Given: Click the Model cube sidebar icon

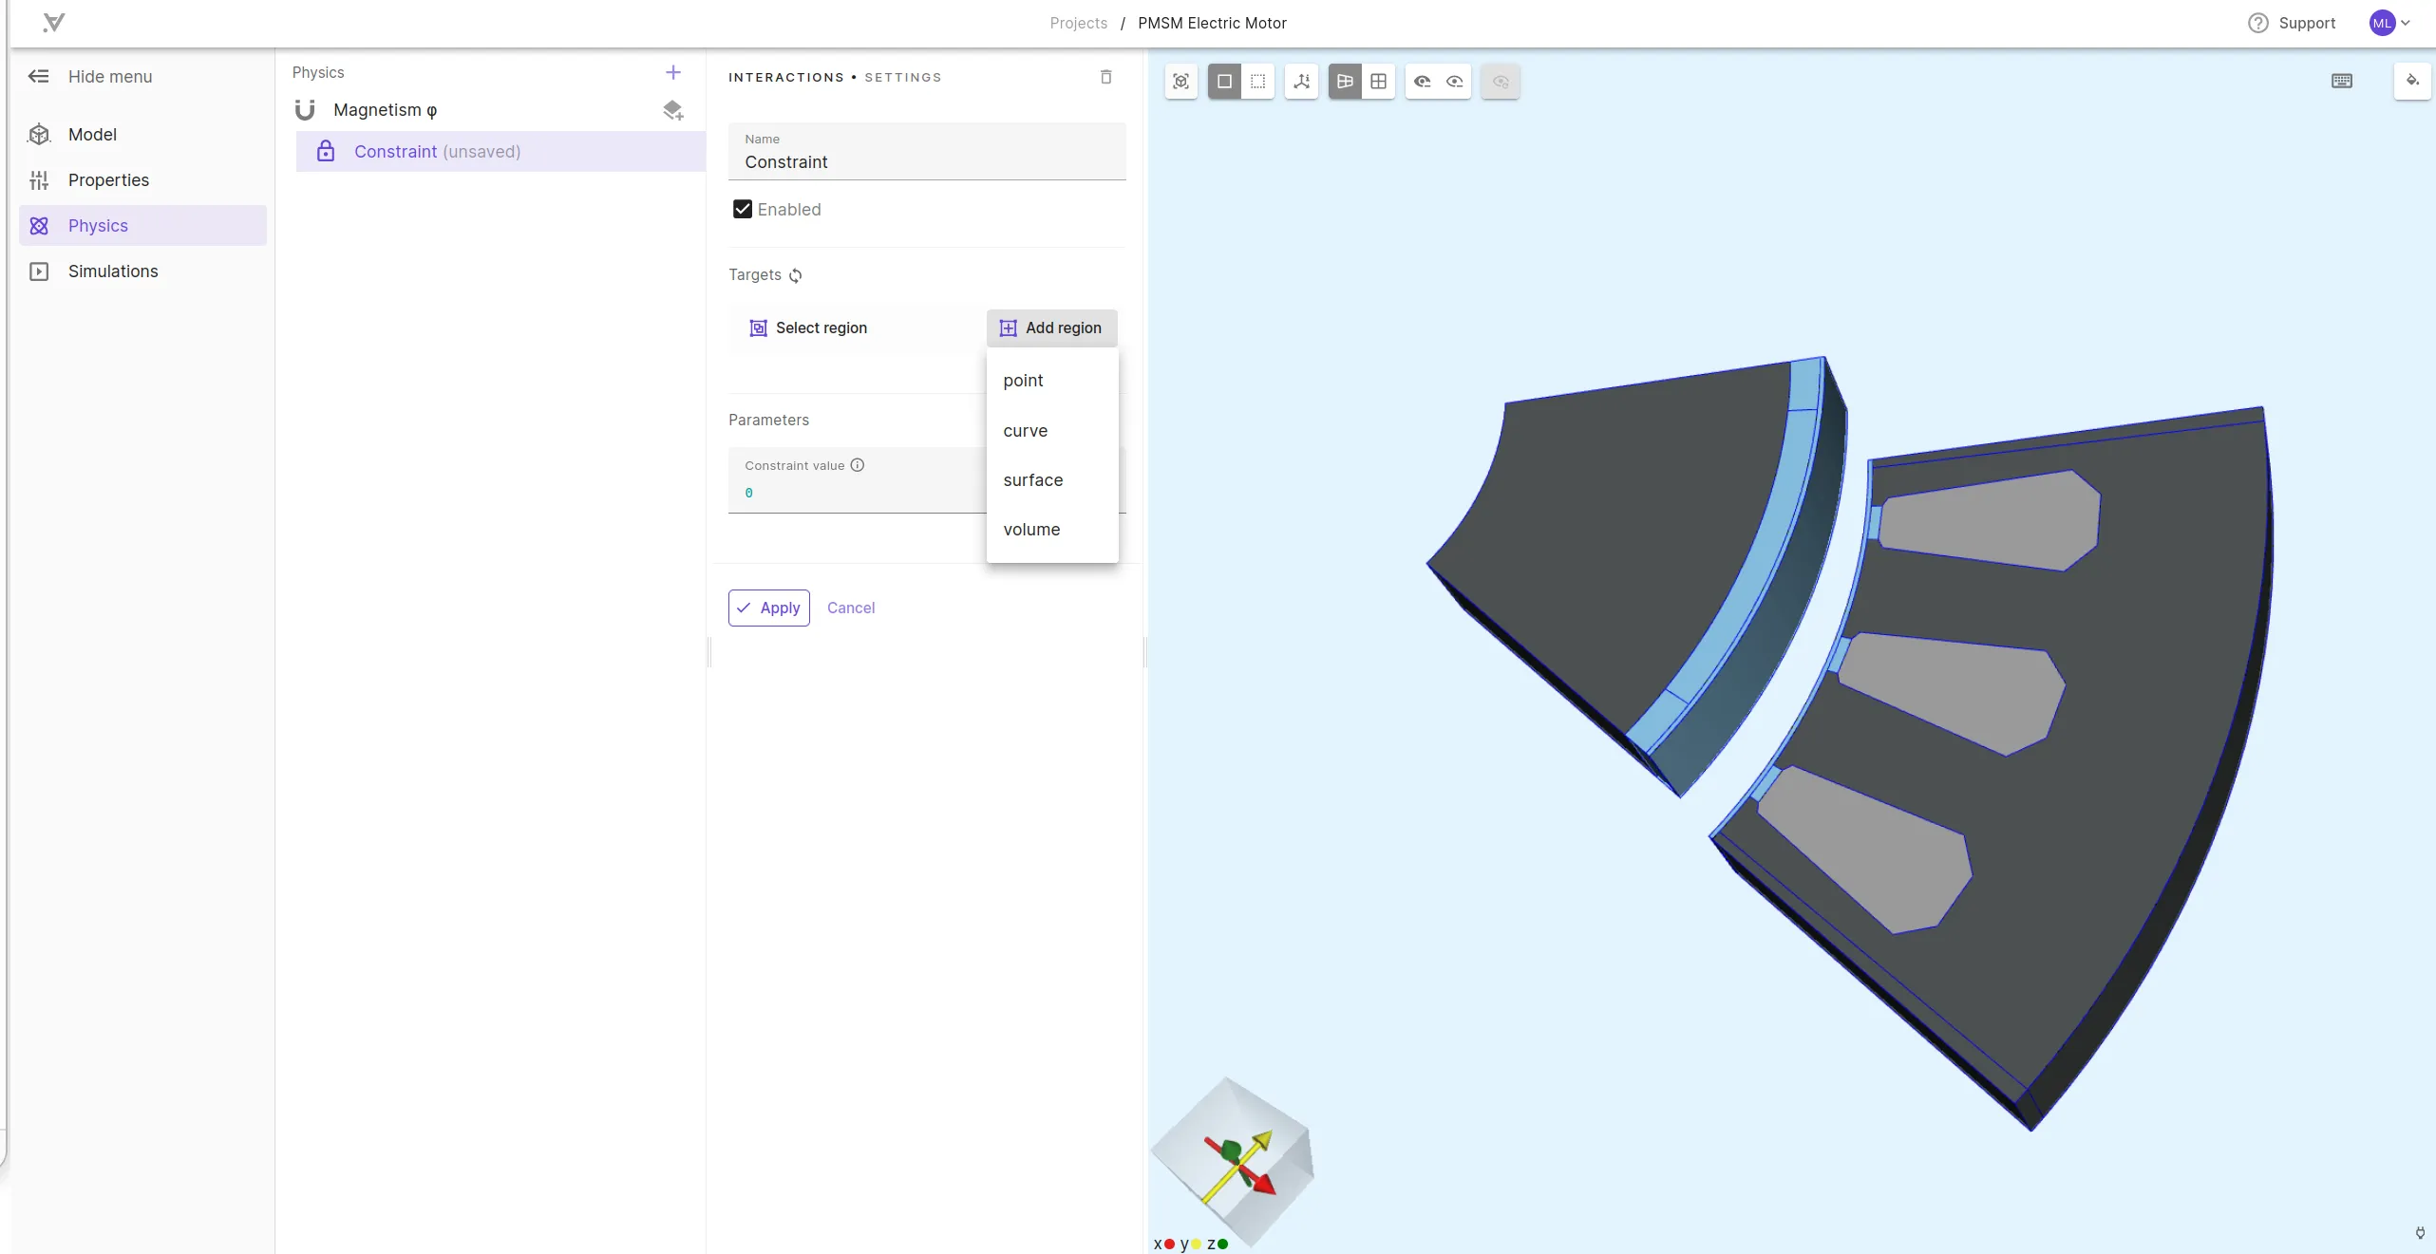Looking at the screenshot, I should 39,134.
